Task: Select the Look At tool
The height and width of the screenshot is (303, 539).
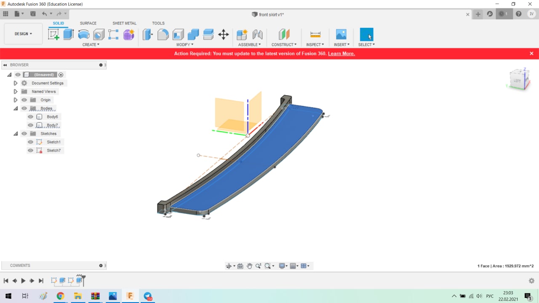Action: pos(240,266)
